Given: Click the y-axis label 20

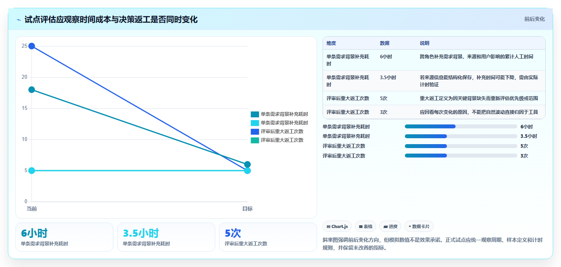Looking at the screenshot, I should [24, 77].
